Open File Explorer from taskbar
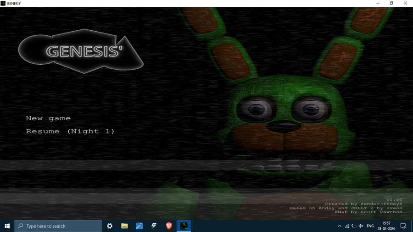This screenshot has height=232, width=413. click(x=124, y=226)
